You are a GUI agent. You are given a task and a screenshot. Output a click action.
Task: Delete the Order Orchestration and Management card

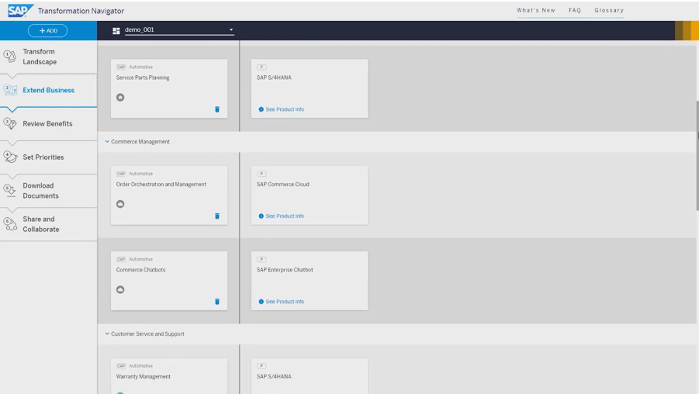tap(217, 216)
